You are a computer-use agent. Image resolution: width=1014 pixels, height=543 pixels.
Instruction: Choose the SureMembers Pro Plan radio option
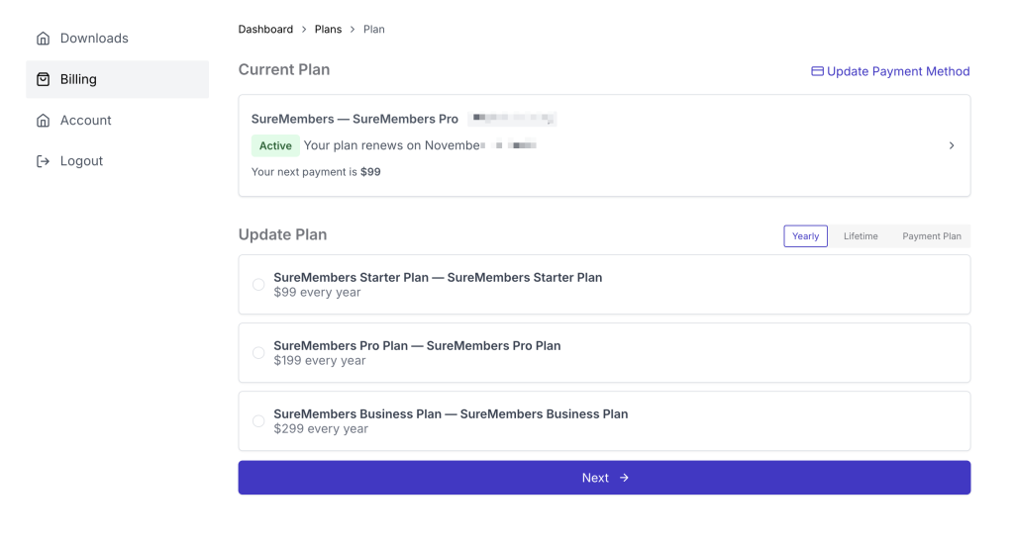(x=258, y=353)
